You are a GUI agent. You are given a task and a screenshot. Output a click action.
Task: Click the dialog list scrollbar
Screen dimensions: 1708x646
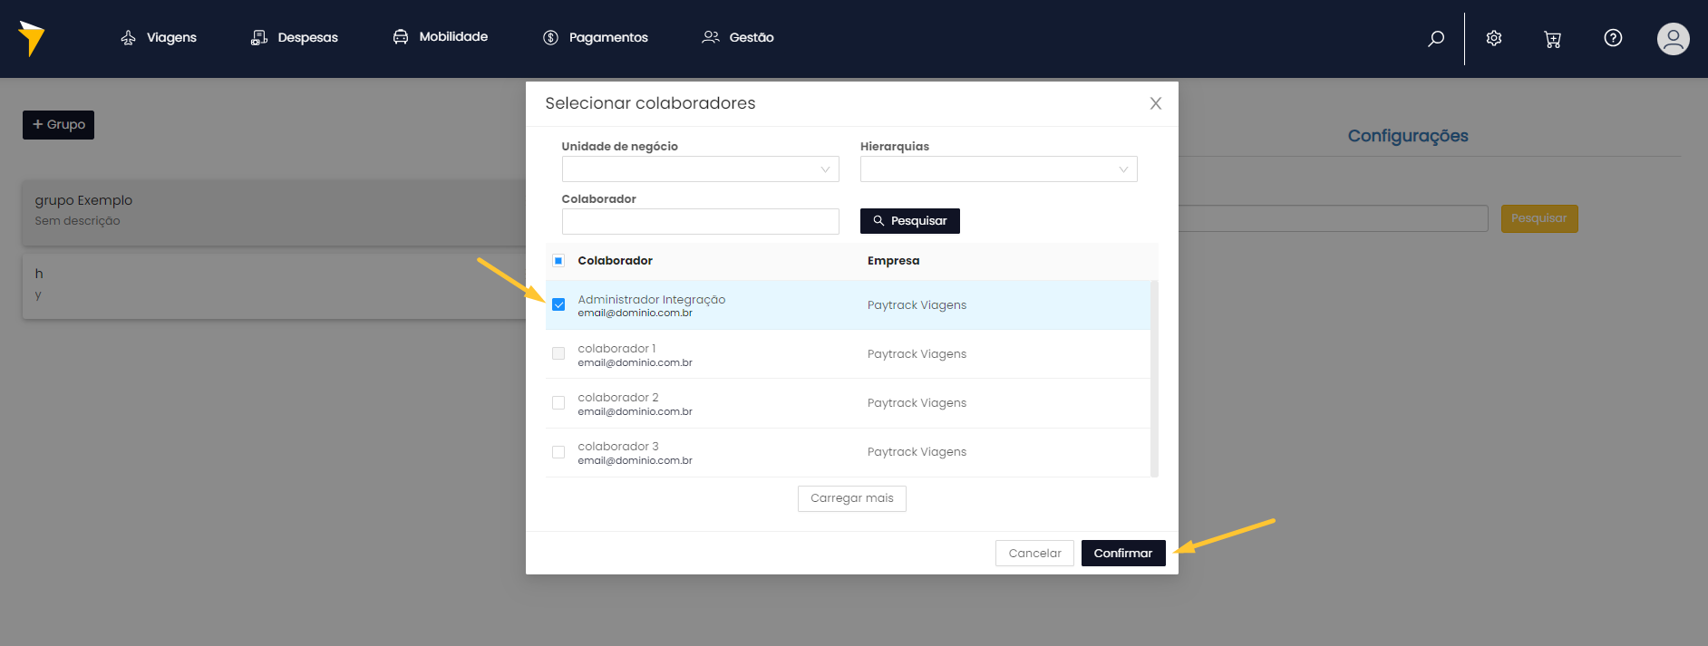(x=1154, y=379)
